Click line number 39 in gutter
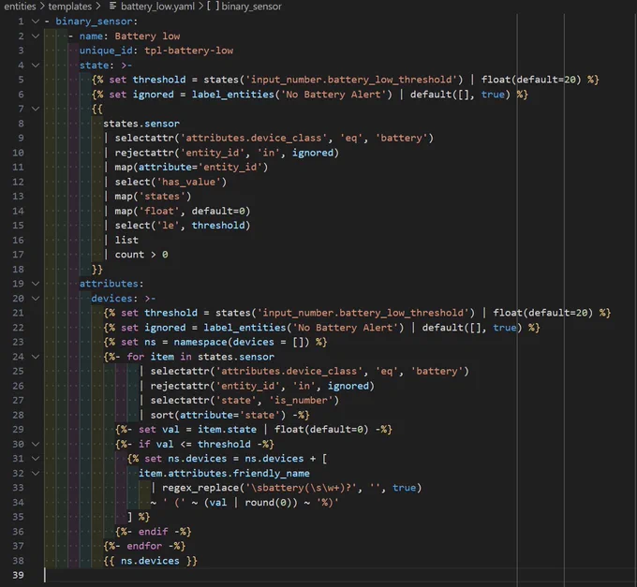The image size is (637, 587). tap(18, 575)
